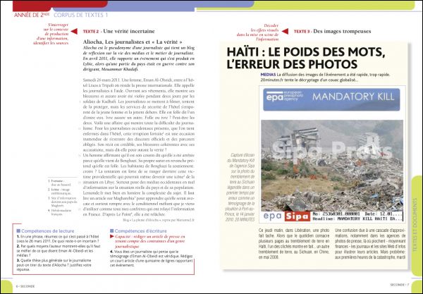The image size is (423, 294).
Task: Click the 'TEXTE 3 - Des images trompeuses' title
Action: pos(332,31)
